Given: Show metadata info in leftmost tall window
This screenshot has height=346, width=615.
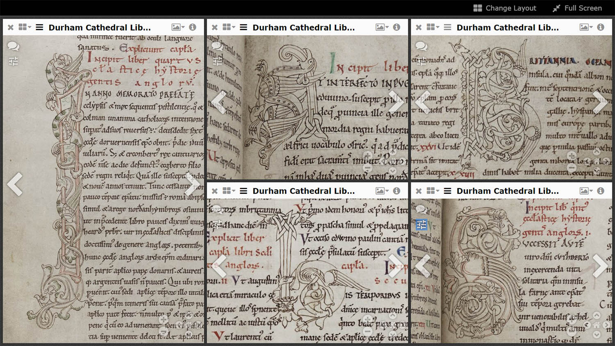Looking at the screenshot, I should [x=192, y=27].
